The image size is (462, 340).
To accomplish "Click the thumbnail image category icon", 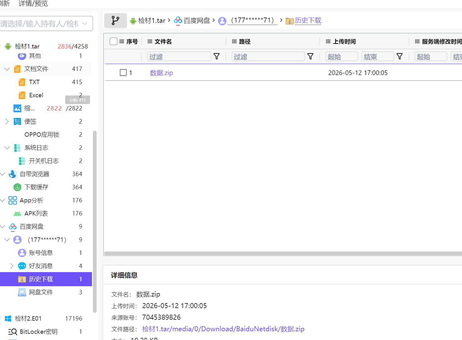I will [17, 108].
